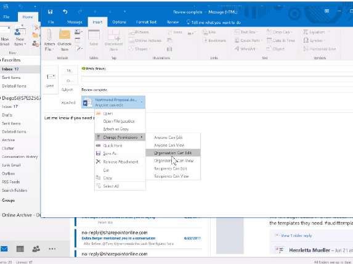Screen dimensions: 353x264
Task: Choose Online Pictures in the ribbon
Action: [145, 41]
